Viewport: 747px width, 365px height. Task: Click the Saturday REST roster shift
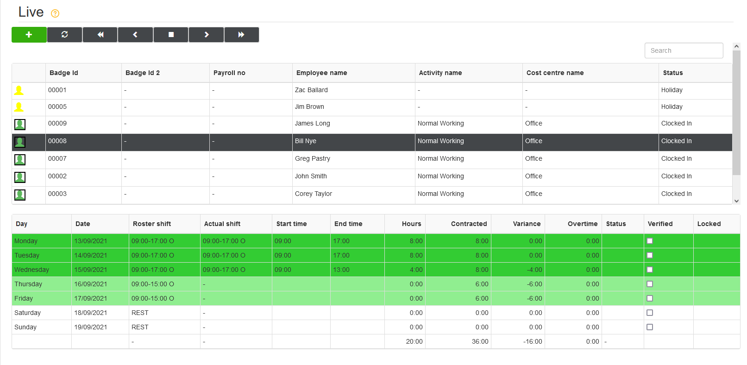pyautogui.click(x=140, y=313)
